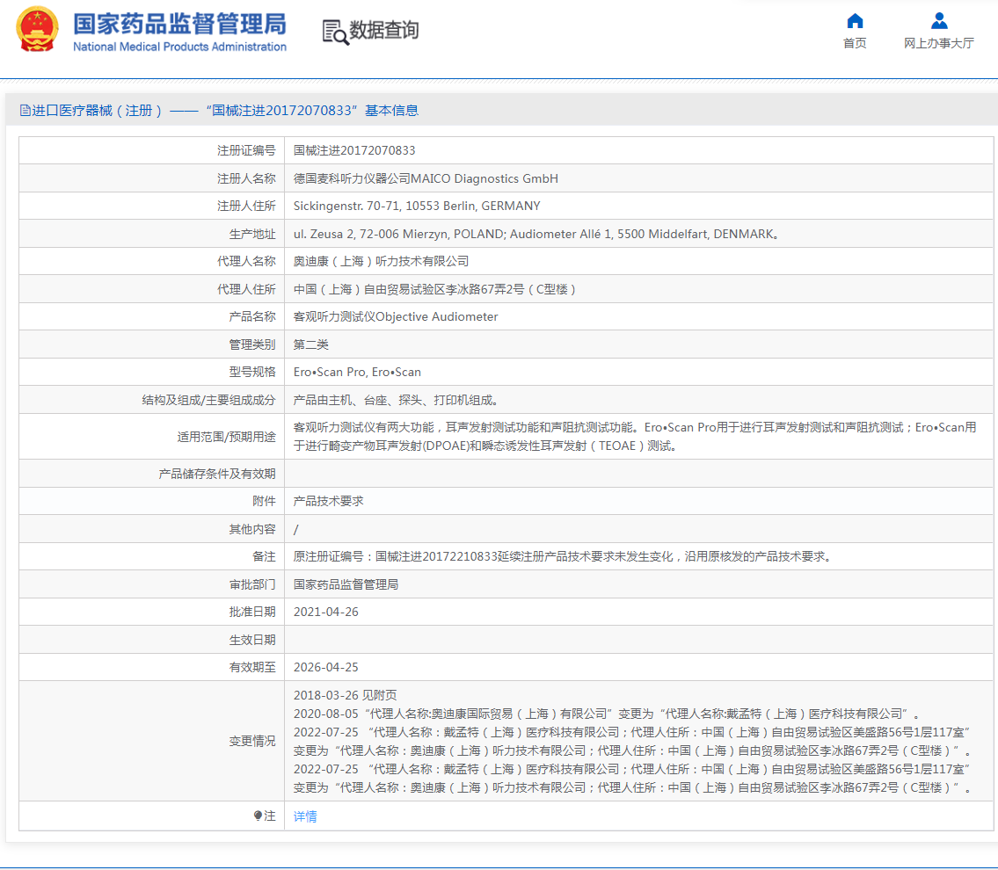This screenshot has height=870, width=998.
Task: Select registration number value 国械注进20172070833
Action: click(x=354, y=150)
